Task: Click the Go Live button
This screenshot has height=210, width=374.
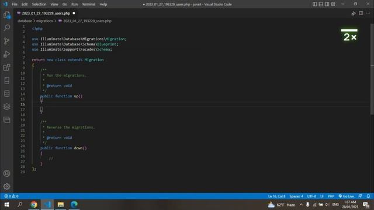Action: [x=346, y=196]
